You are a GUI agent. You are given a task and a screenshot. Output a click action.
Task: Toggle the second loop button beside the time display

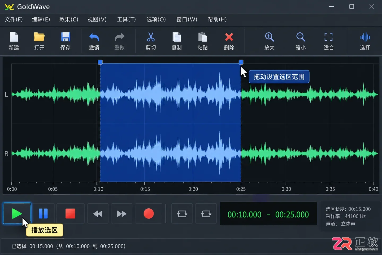(206, 214)
